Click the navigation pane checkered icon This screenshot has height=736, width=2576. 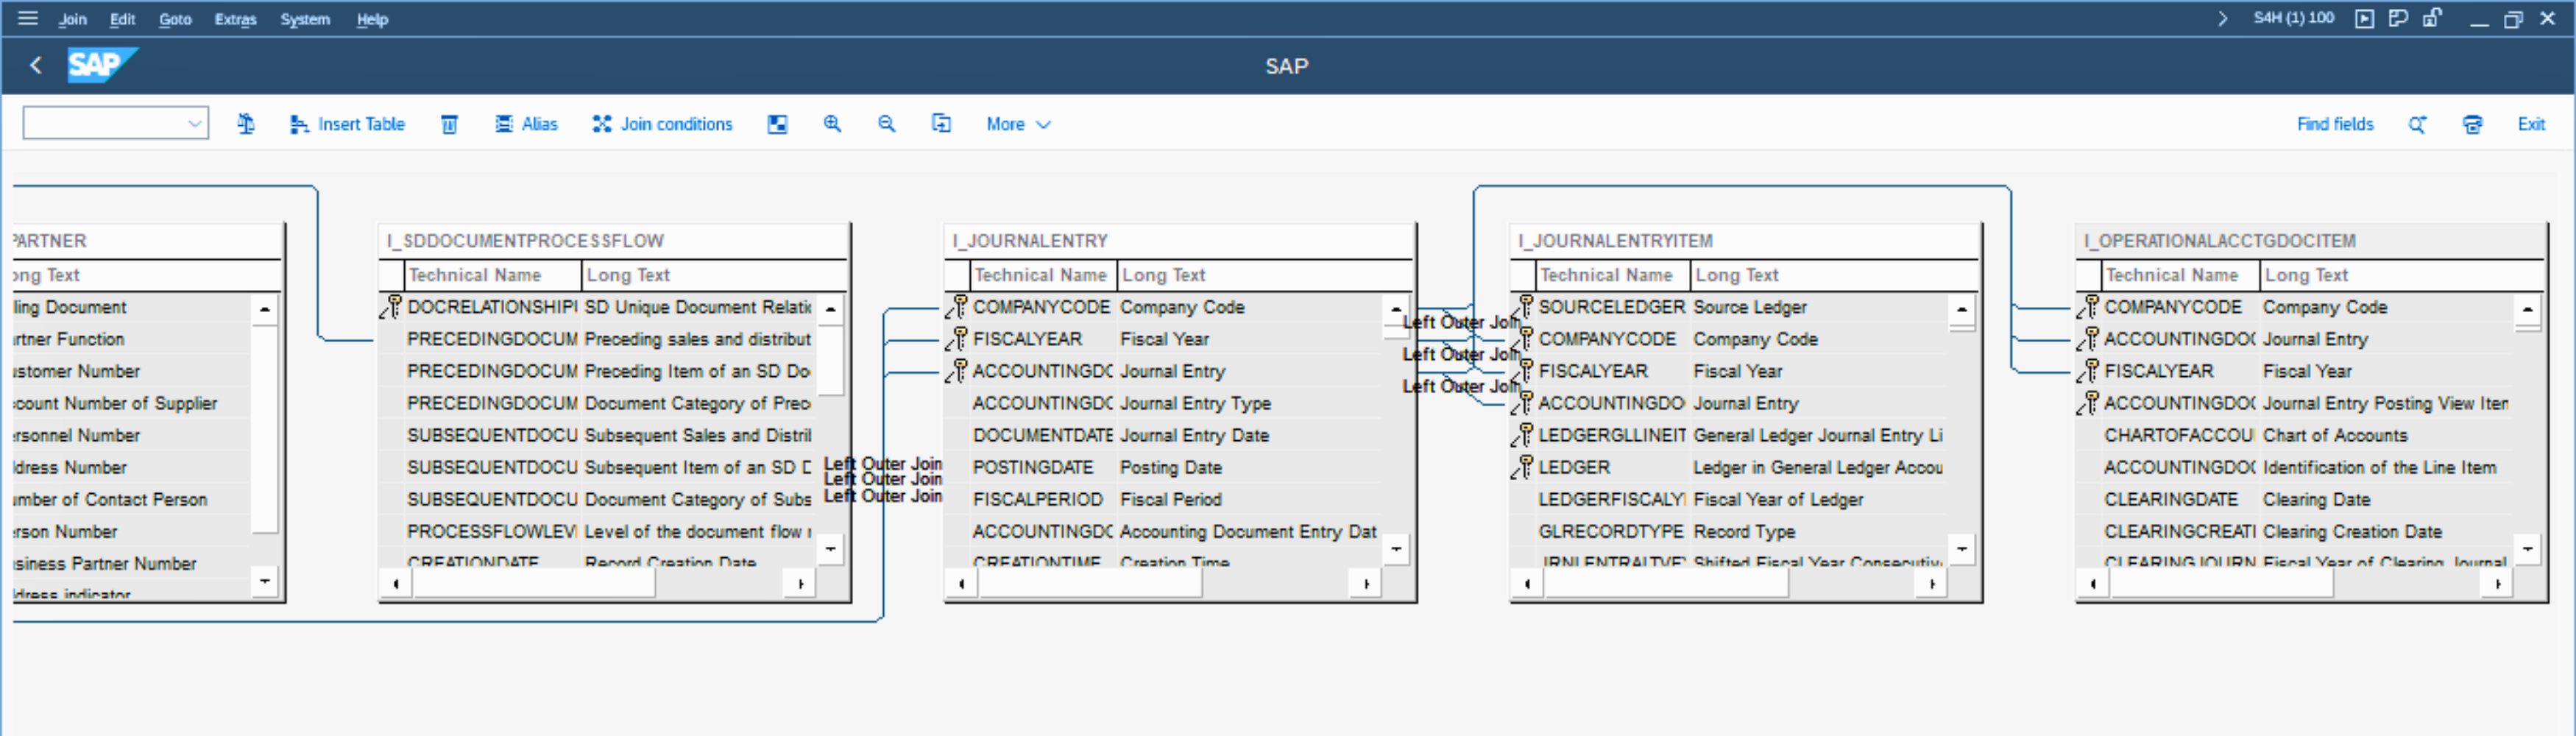coord(777,124)
